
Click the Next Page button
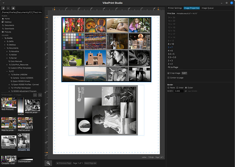point(90,163)
